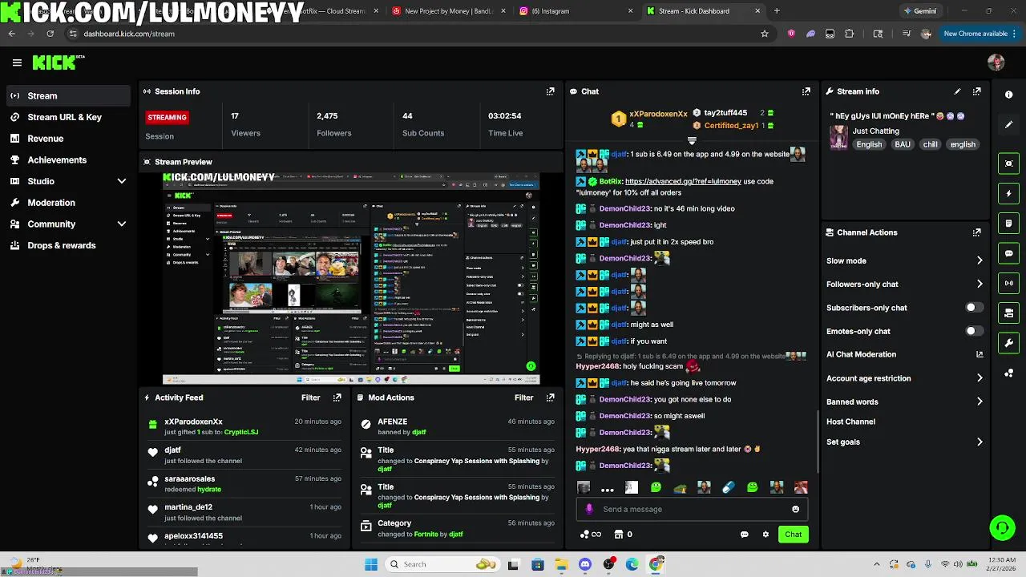Click the Send a message field
1026x577 pixels.
click(x=690, y=509)
